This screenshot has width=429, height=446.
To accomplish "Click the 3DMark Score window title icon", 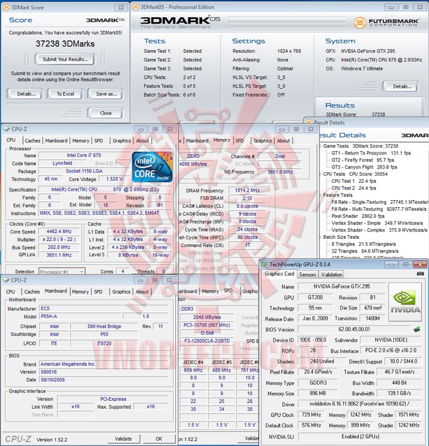I will (7, 7).
